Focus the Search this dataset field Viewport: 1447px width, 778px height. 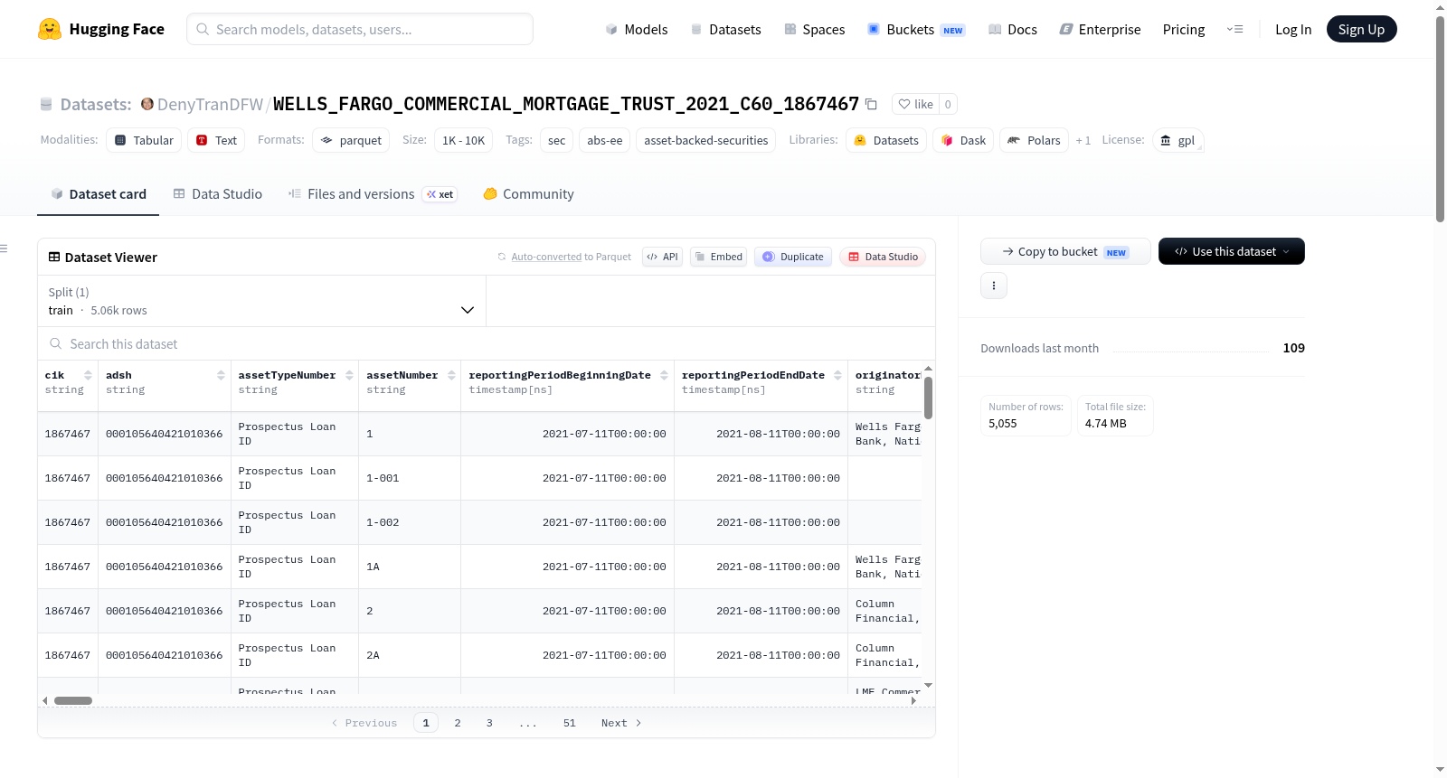pos(487,343)
